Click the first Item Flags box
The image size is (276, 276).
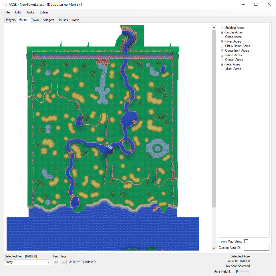[x=56, y=262]
